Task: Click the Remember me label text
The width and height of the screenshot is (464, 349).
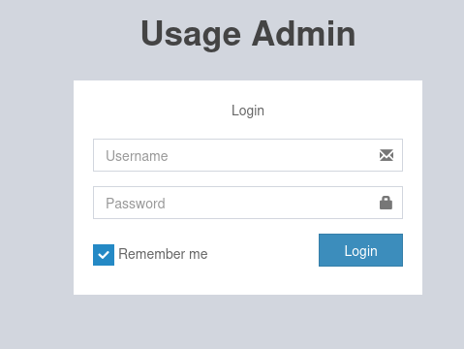Action: 163,254
